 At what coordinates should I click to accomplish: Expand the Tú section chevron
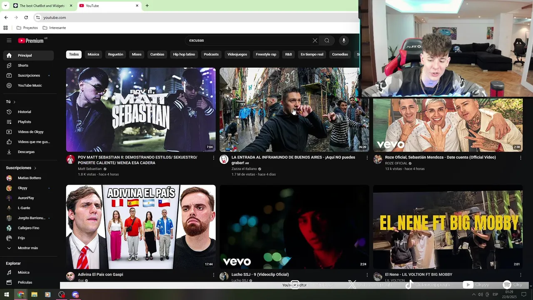pos(14,102)
